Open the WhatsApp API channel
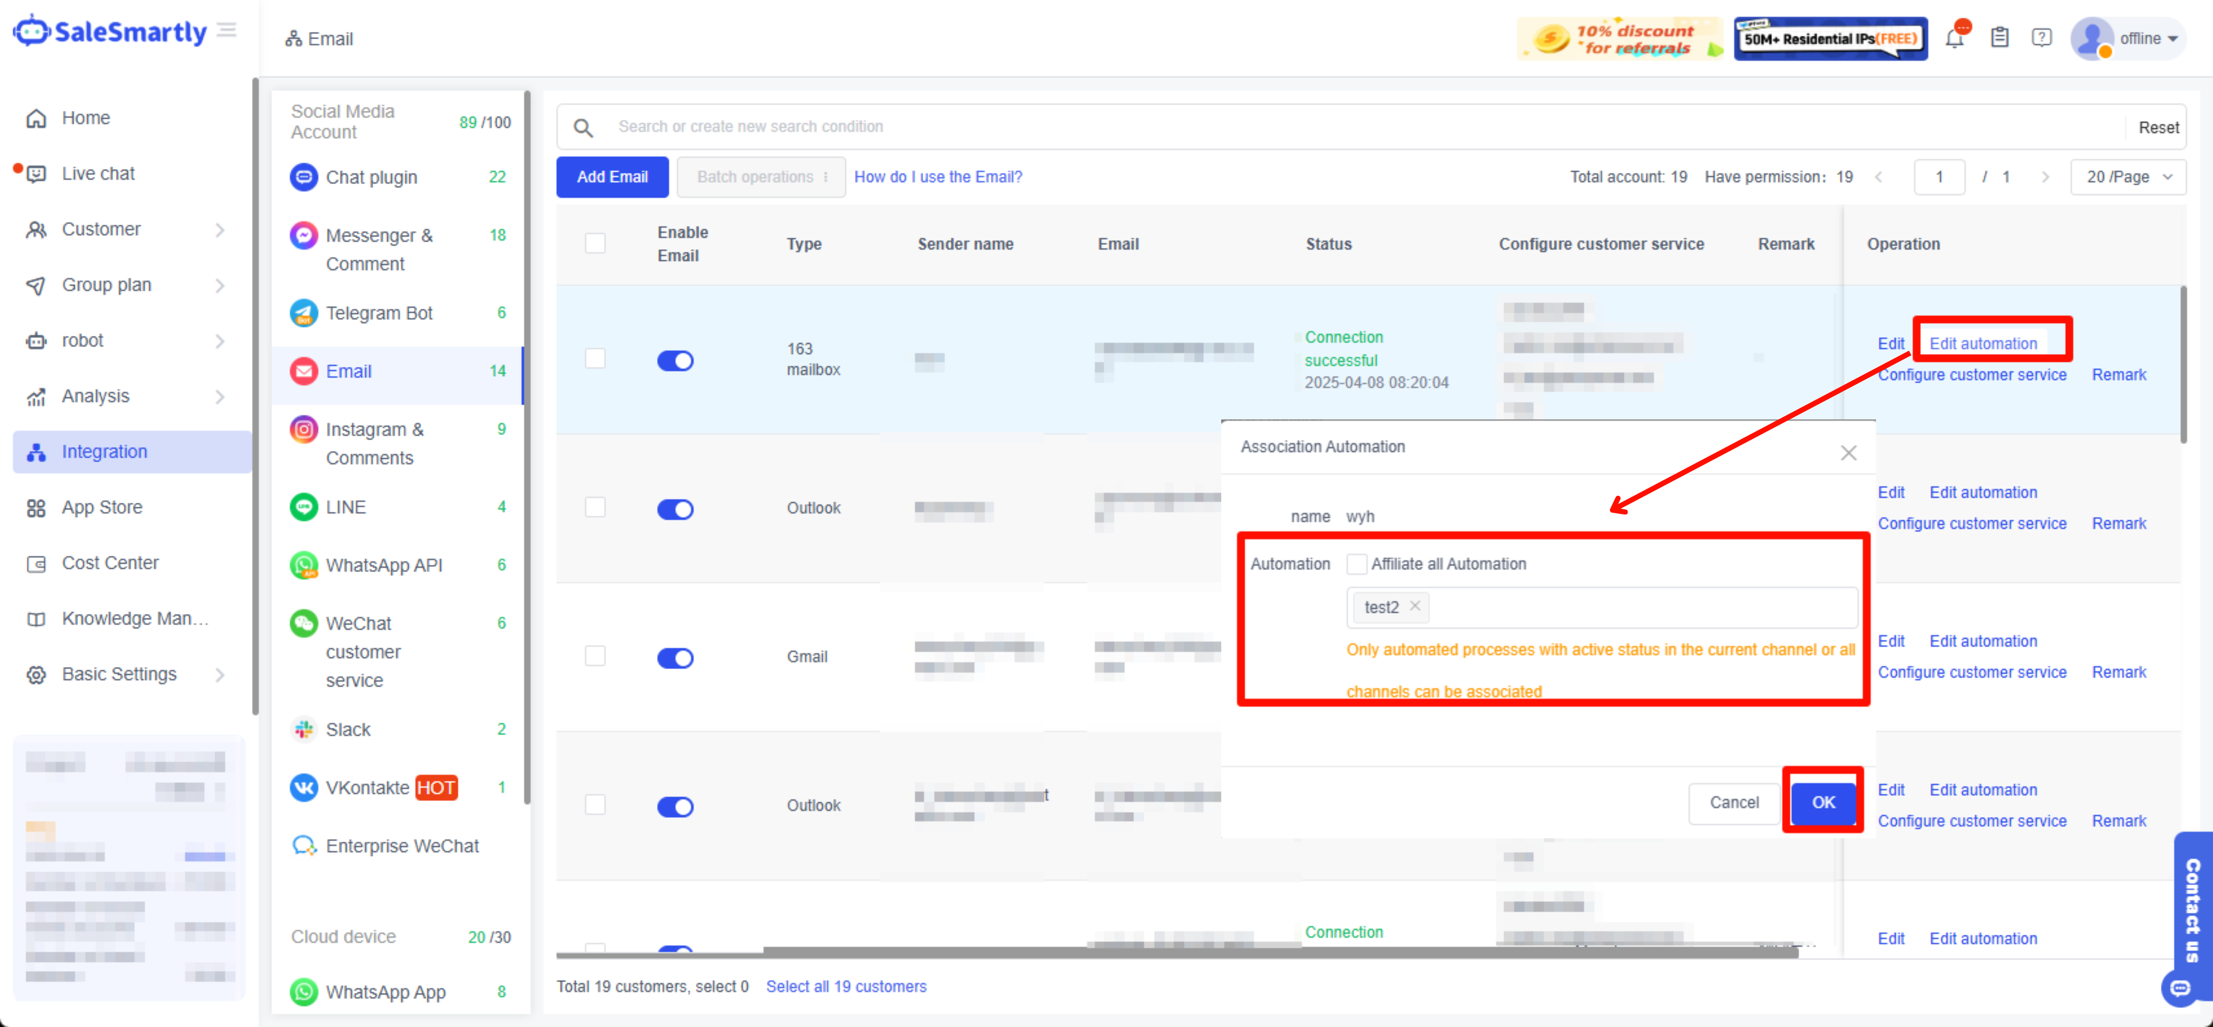 (x=383, y=565)
